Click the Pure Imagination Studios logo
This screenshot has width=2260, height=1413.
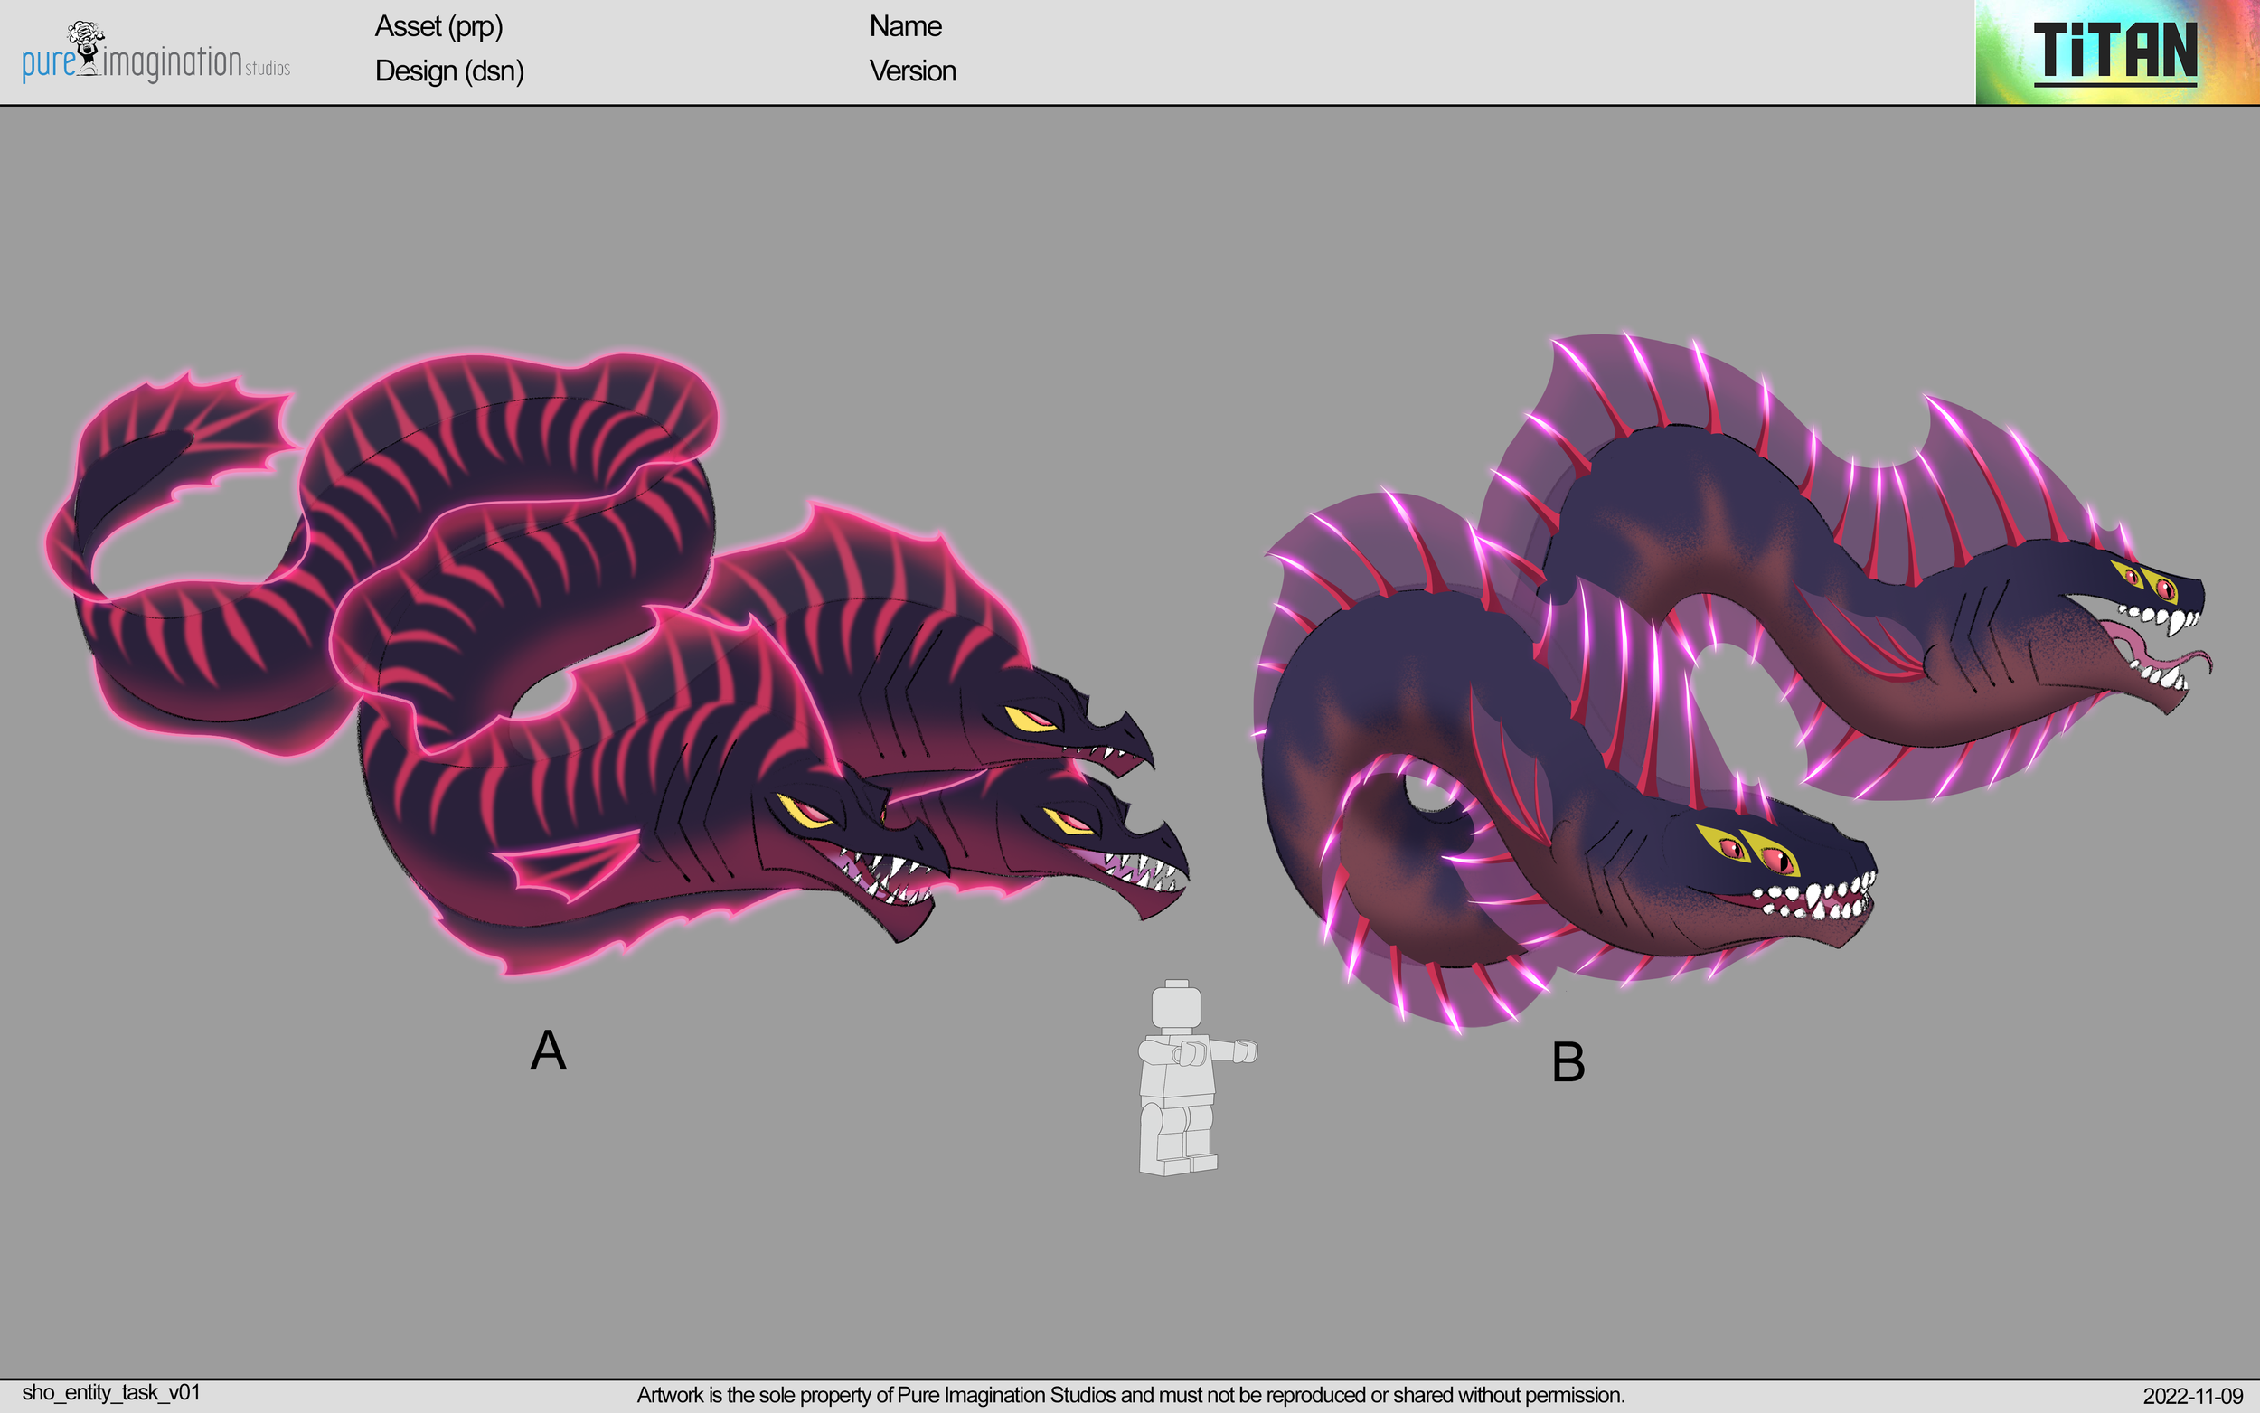[155, 56]
